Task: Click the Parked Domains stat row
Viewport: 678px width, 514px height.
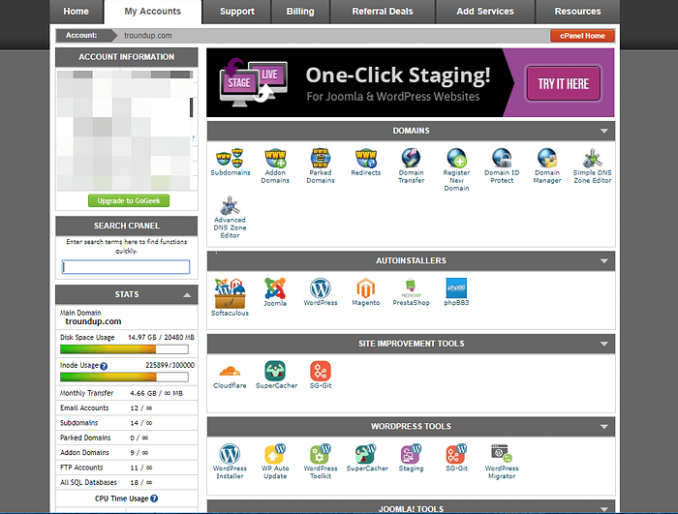Action: click(127, 438)
